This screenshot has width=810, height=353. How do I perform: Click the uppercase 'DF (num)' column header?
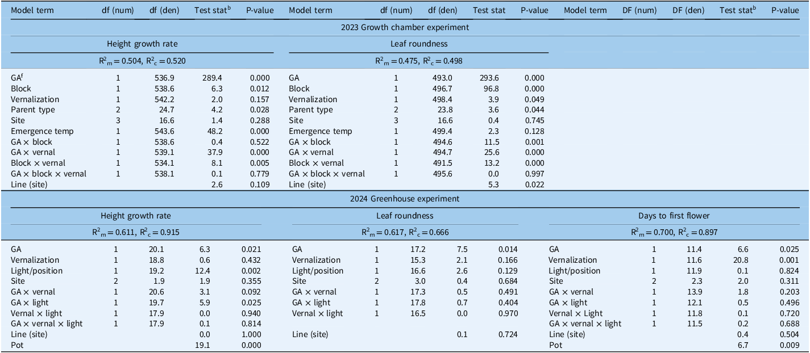641,10
